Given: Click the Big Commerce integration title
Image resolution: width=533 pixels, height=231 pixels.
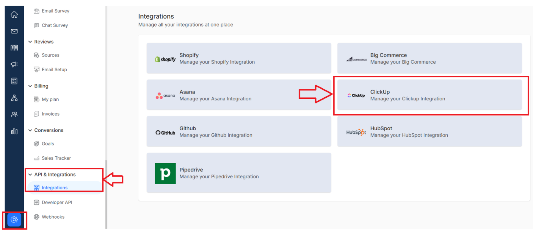Looking at the screenshot, I should 389,55.
